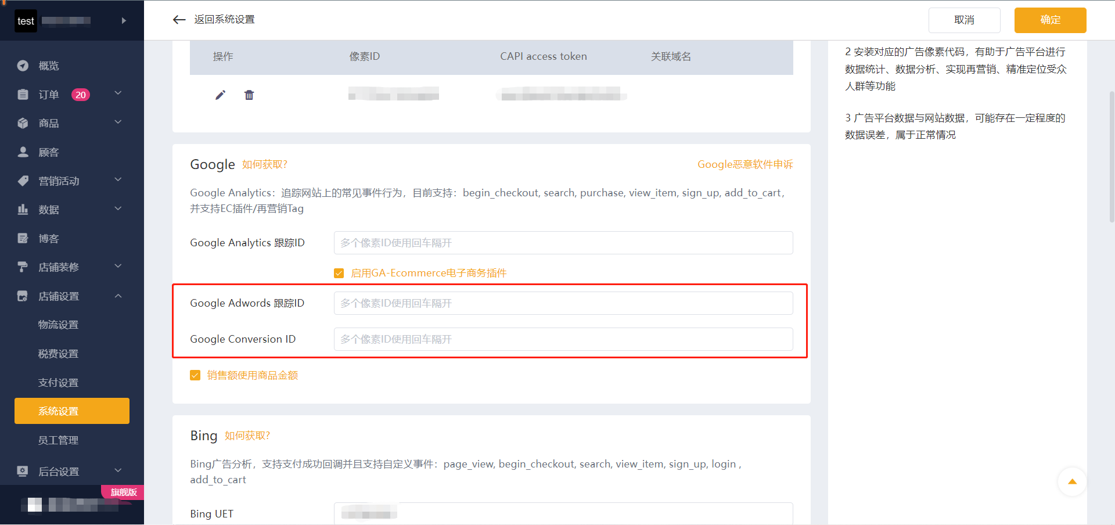Viewport: 1115px width, 525px height.
Task: Open 支付设置 submenu item
Action: 58,383
